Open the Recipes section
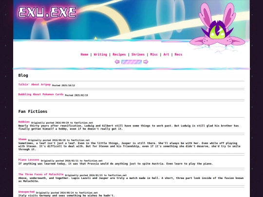263x197 pixels. click(x=119, y=54)
